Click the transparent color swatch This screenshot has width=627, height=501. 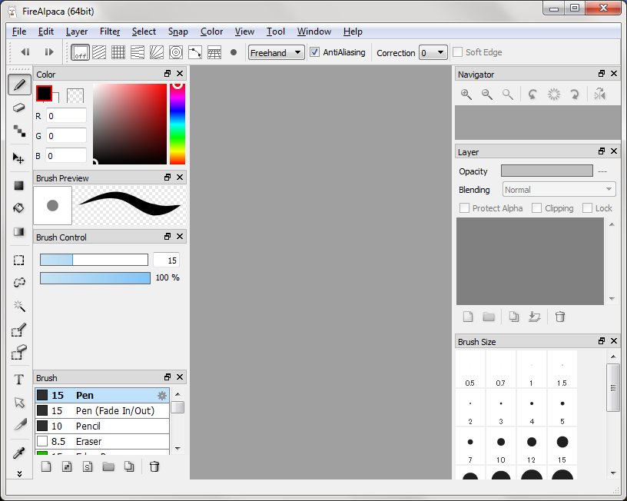pyautogui.click(x=75, y=96)
